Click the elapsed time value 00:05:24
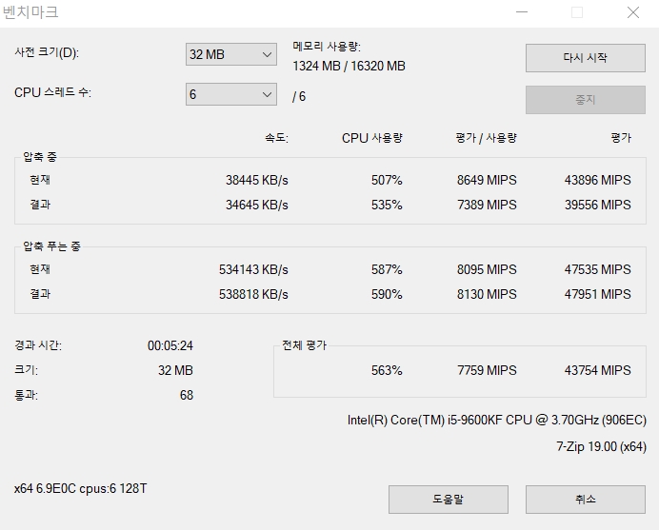This screenshot has height=530, width=659. pyautogui.click(x=170, y=345)
